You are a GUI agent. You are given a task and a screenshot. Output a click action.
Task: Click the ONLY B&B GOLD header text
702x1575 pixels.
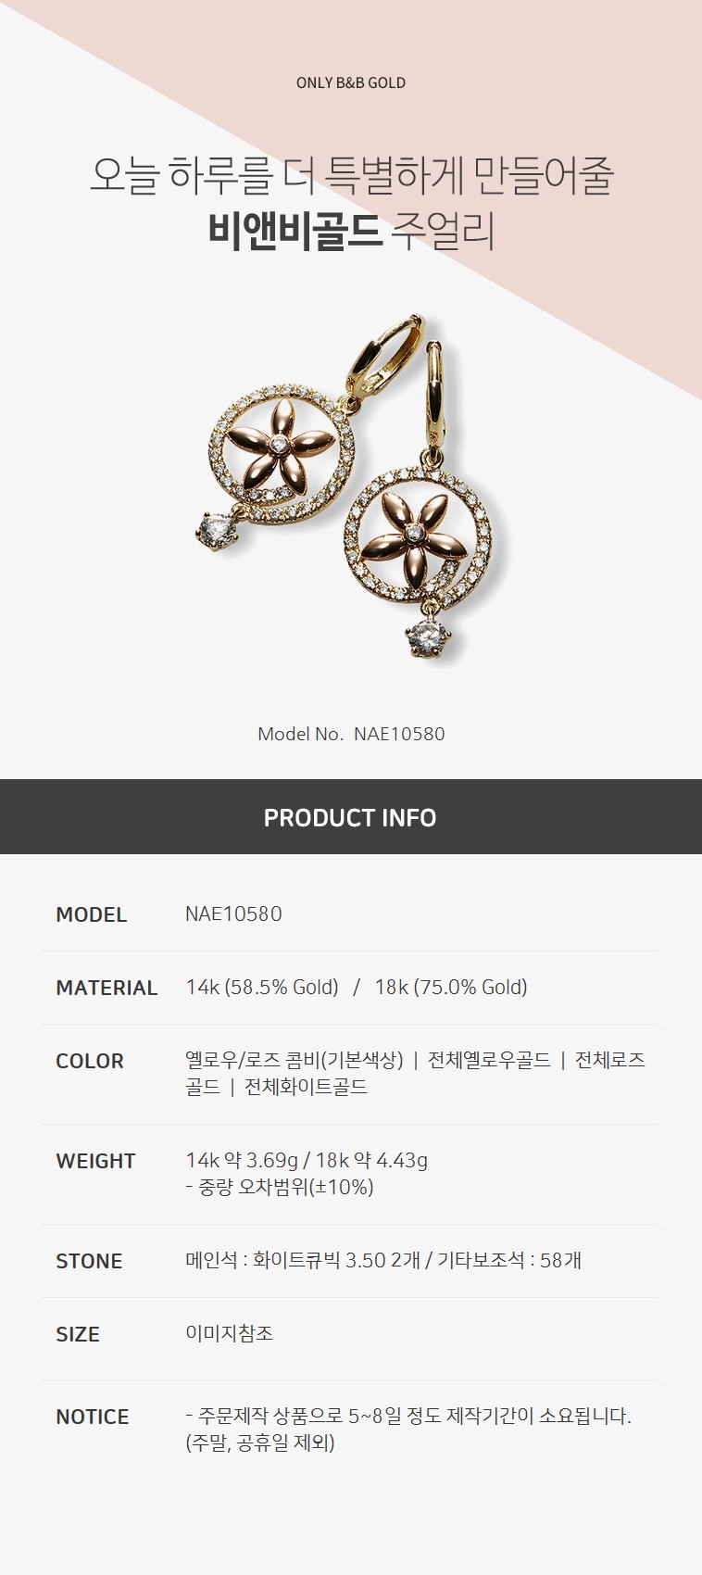point(351,82)
